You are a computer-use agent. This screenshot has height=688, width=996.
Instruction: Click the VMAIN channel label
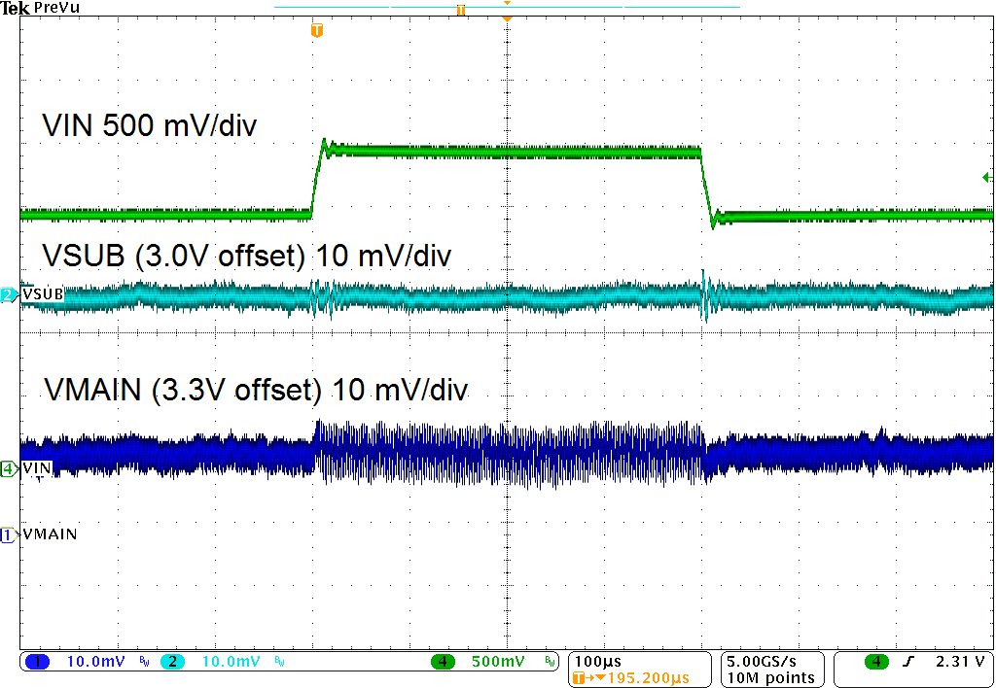click(50, 534)
